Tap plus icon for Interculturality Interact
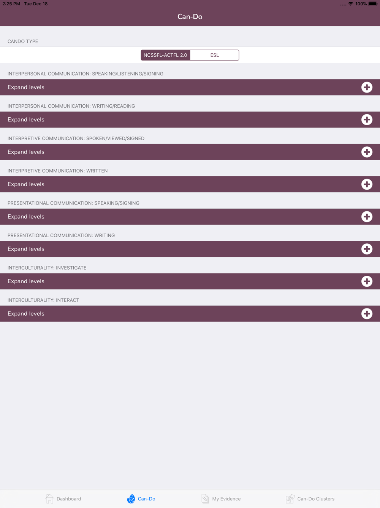The width and height of the screenshot is (380, 508). click(367, 314)
